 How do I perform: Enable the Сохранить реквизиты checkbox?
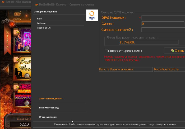[x=106, y=51]
